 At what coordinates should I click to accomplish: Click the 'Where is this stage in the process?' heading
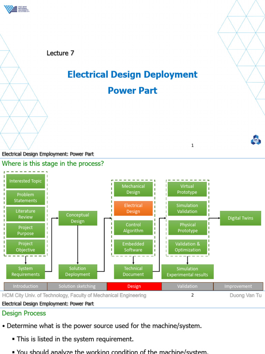tap(53, 163)
